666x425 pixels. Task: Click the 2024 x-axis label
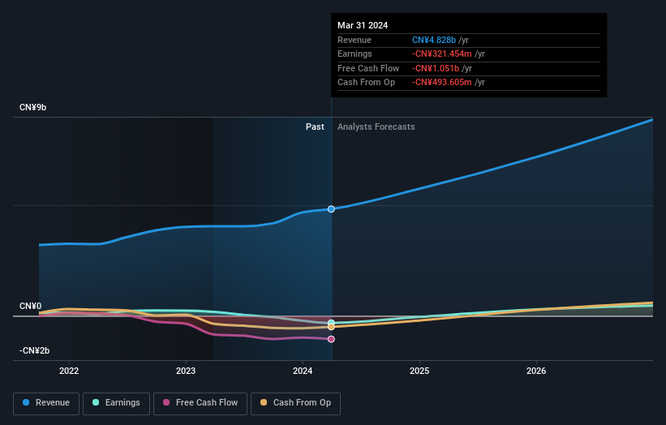(303, 371)
